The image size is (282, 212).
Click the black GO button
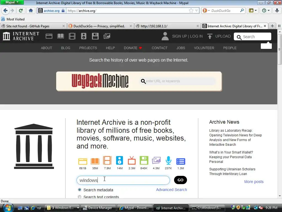(x=180, y=180)
